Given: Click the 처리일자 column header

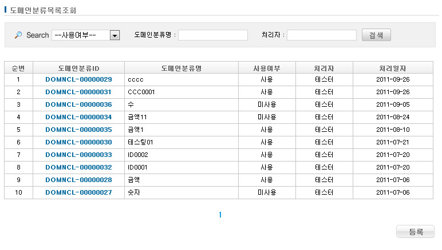Looking at the screenshot, I should [389, 68].
